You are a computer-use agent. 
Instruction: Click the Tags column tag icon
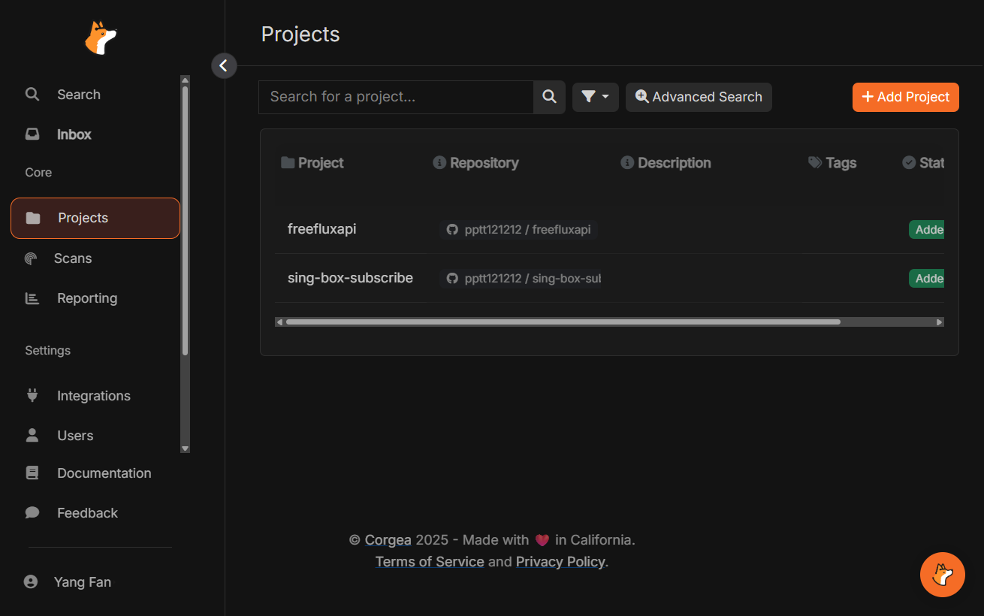coord(815,162)
